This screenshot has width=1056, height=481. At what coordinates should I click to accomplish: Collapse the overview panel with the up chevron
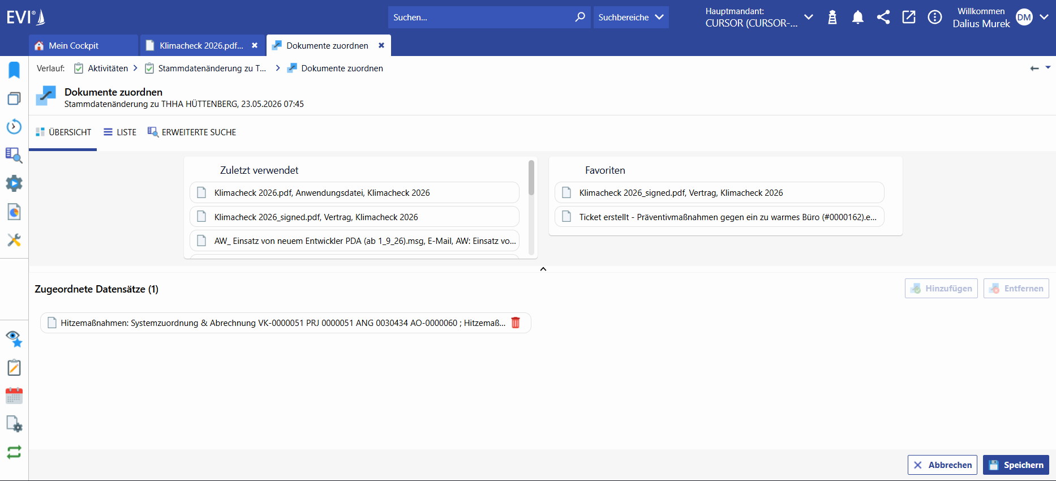pyautogui.click(x=543, y=269)
